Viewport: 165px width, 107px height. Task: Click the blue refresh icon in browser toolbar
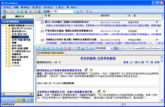[70, 48]
